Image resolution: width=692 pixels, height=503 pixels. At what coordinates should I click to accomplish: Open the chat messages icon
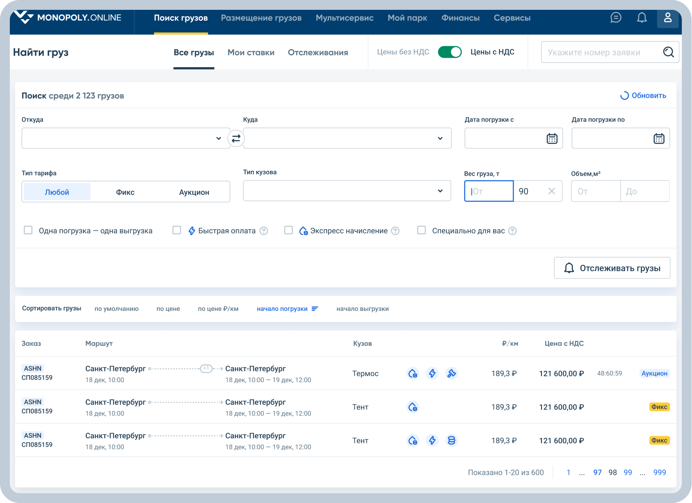coord(615,18)
